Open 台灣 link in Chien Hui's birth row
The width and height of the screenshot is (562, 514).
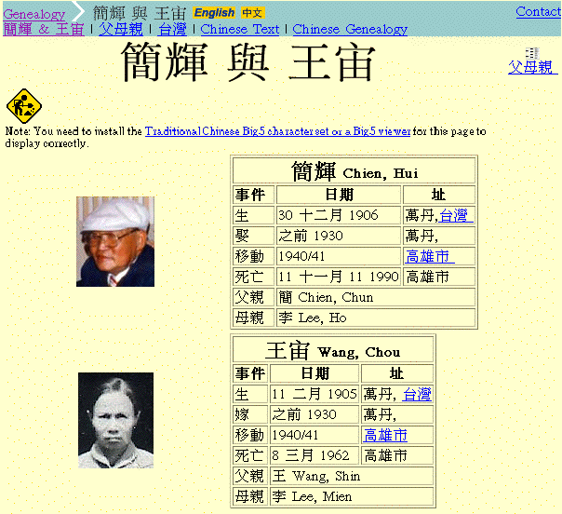pyautogui.click(x=456, y=216)
